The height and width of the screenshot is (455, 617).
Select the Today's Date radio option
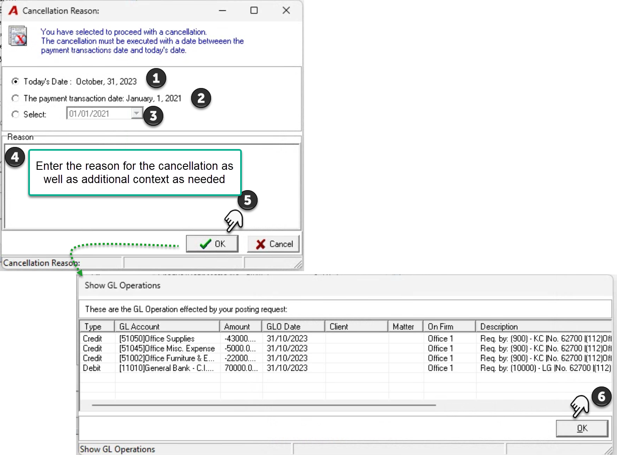pos(15,81)
